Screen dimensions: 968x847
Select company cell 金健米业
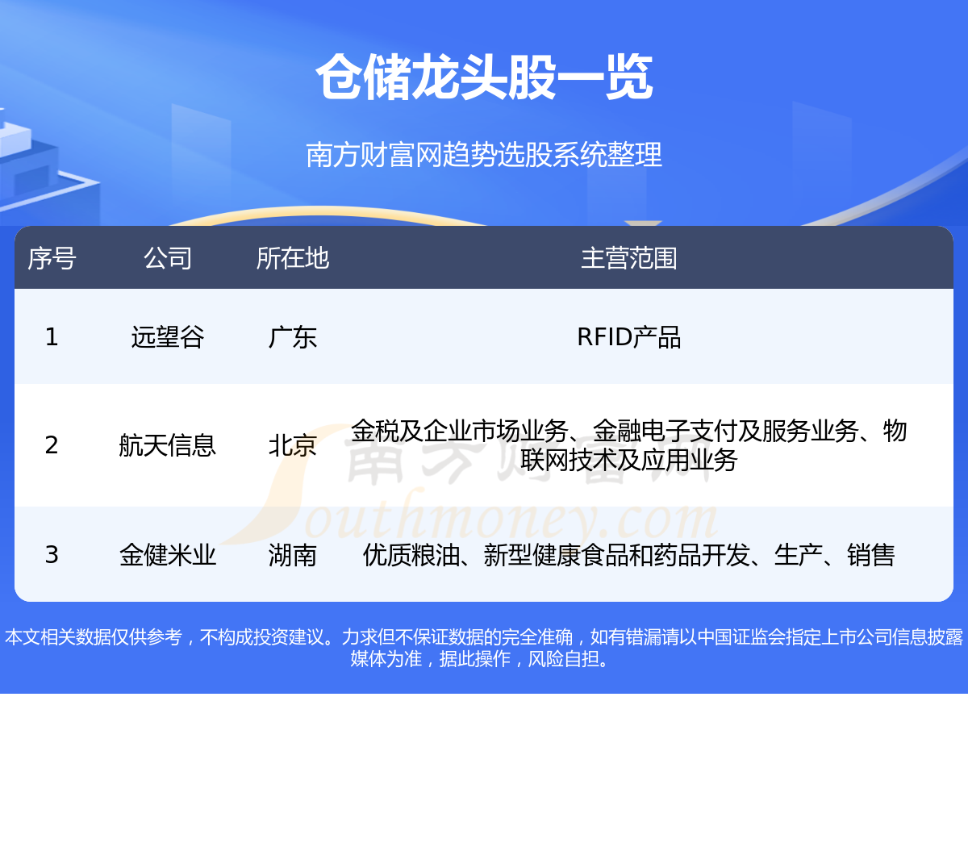click(x=168, y=555)
